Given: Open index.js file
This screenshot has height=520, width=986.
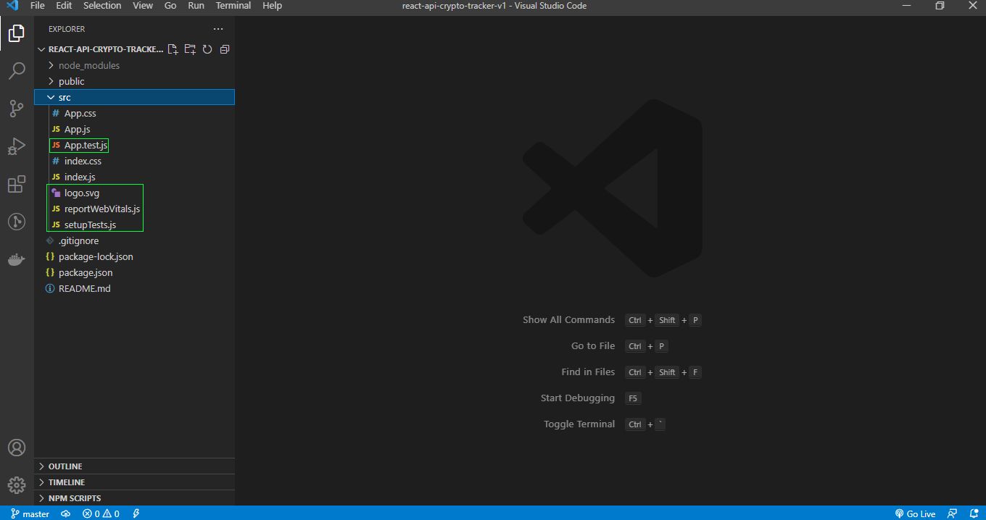Looking at the screenshot, I should [134, 177].
